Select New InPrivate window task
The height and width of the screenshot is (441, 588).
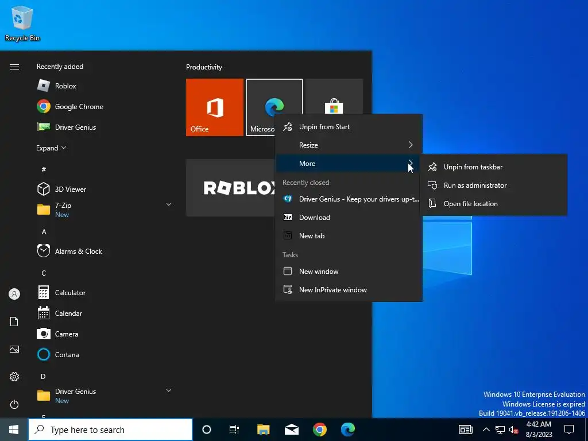point(349,289)
